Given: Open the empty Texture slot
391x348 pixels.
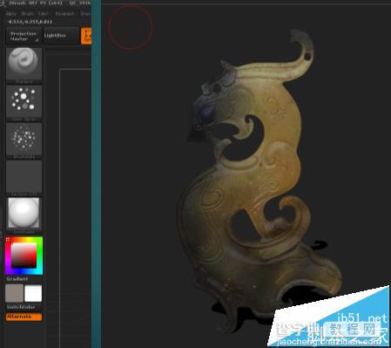Looking at the screenshot, I should coord(24,177).
